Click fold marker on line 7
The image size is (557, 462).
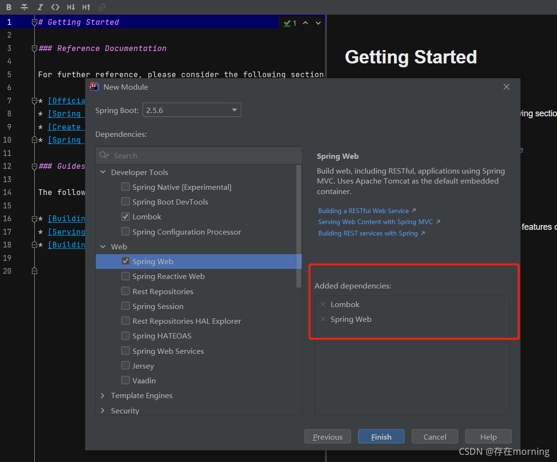[34, 101]
